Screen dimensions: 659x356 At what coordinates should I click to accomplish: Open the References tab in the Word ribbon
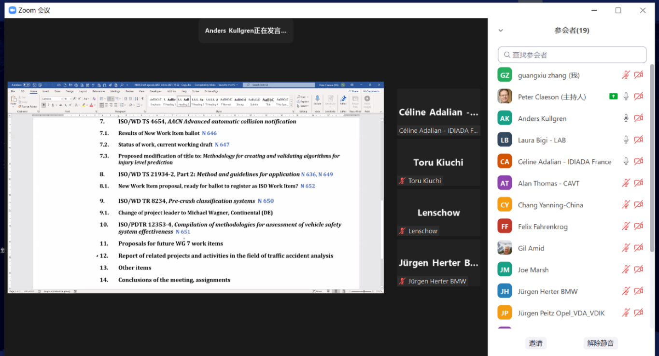point(98,91)
